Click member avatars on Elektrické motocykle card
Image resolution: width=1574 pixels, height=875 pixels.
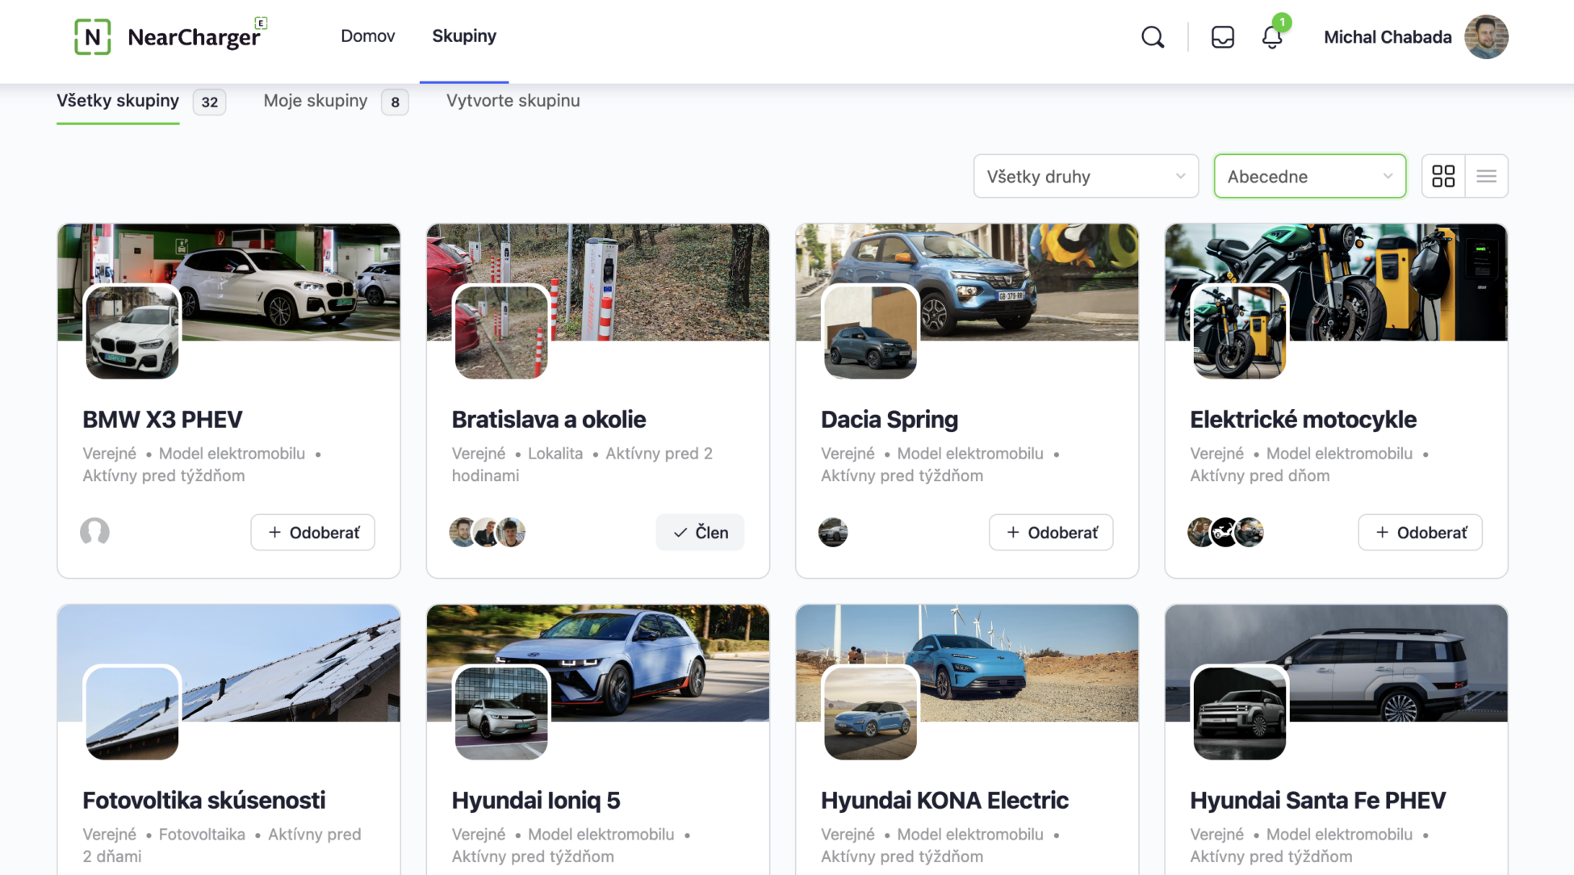pos(1225,532)
